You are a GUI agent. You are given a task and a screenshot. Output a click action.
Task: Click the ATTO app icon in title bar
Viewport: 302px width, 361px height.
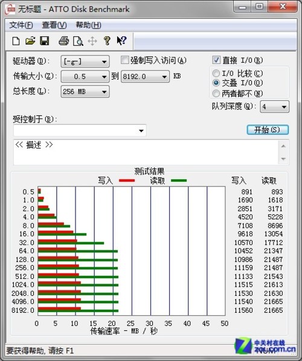coord(10,9)
